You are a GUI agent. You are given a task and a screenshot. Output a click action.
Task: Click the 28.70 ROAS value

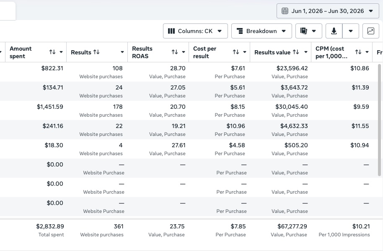click(178, 68)
